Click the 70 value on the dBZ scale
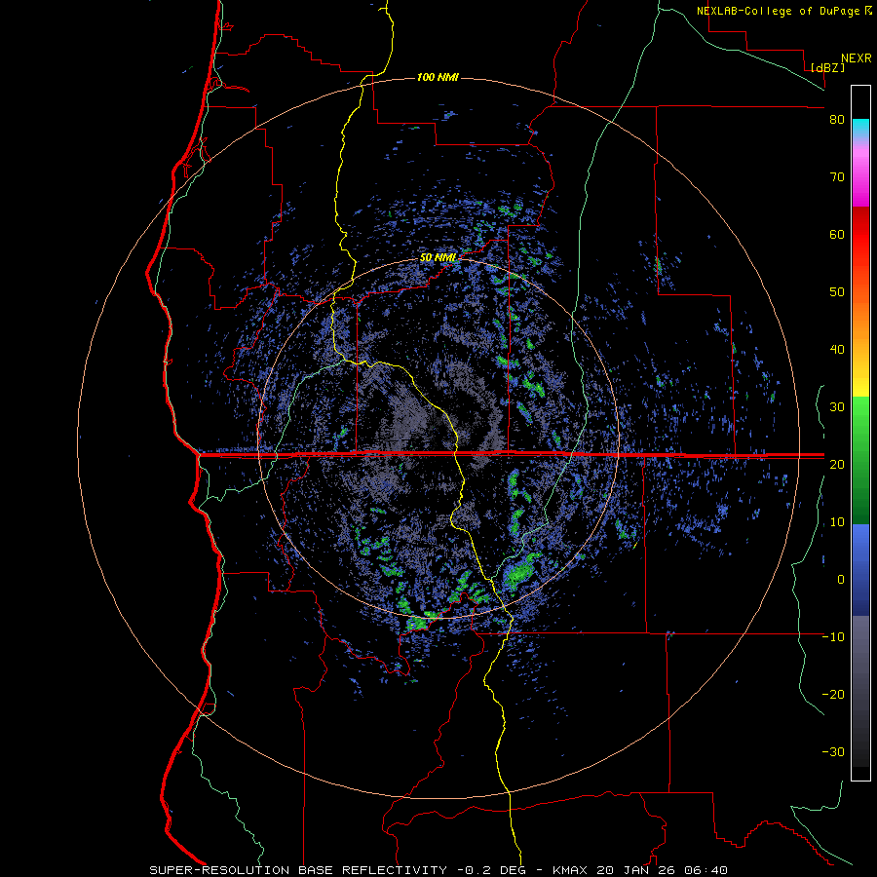The height and width of the screenshot is (877, 877). [837, 177]
